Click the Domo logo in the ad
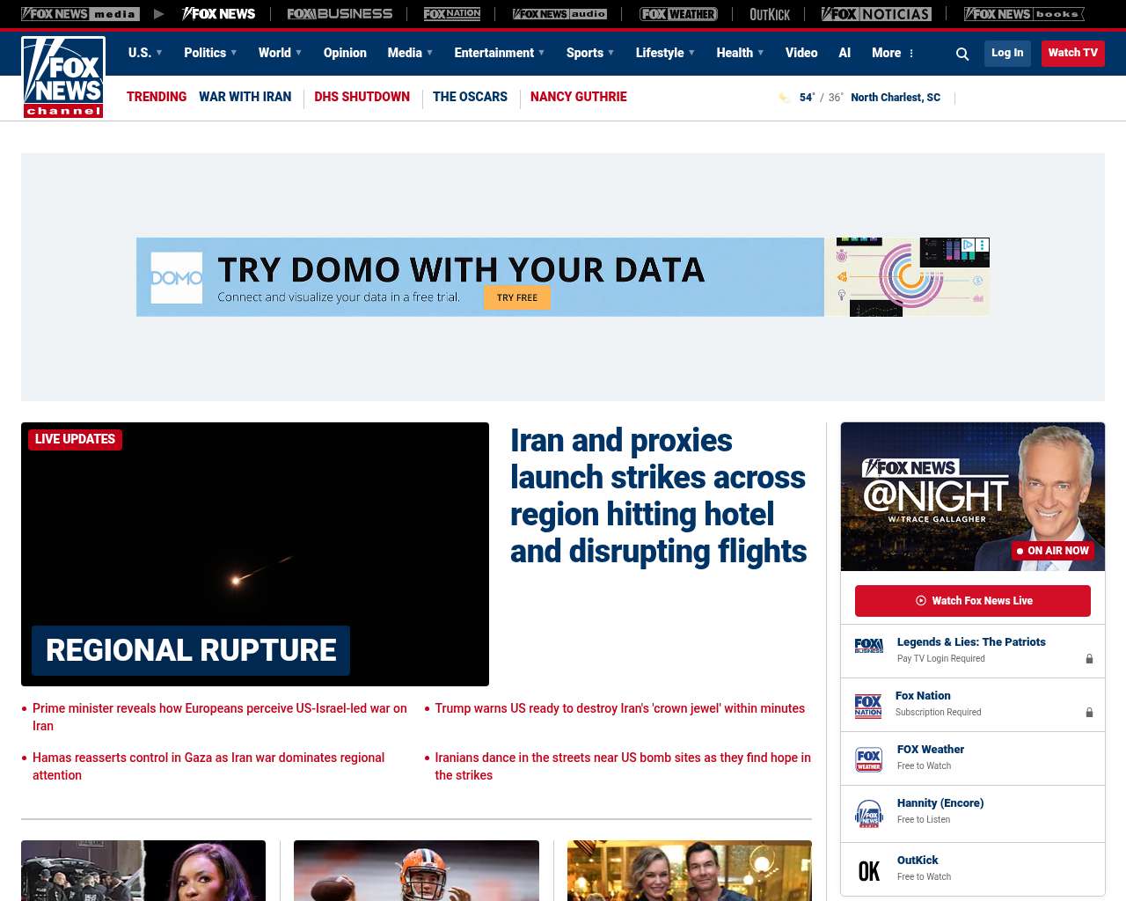The width and height of the screenshot is (1126, 901). coord(177,278)
